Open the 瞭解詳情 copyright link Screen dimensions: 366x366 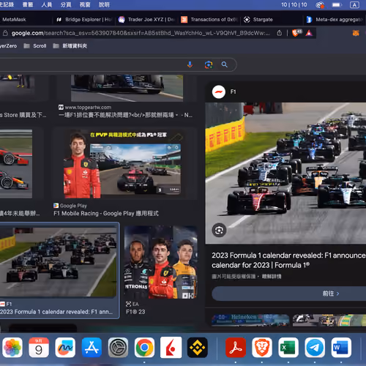[x=272, y=277]
